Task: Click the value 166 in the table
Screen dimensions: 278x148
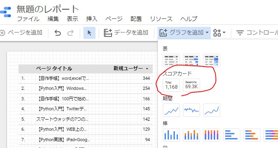Action: (x=146, y=99)
